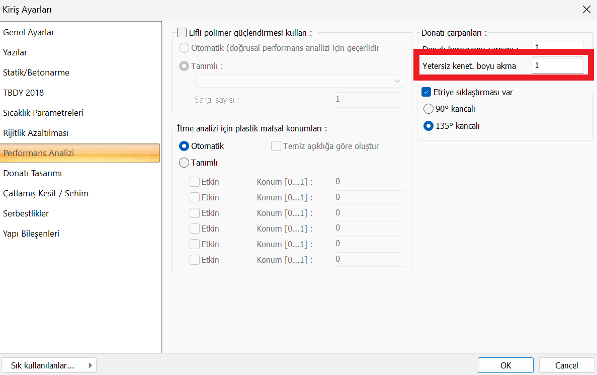This screenshot has height=375, width=597.
Task: Expand Sık kullanılanlar favorites arrow
Action: tap(90, 365)
